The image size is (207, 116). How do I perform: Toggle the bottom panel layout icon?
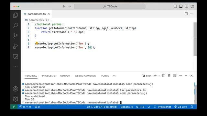181,6
